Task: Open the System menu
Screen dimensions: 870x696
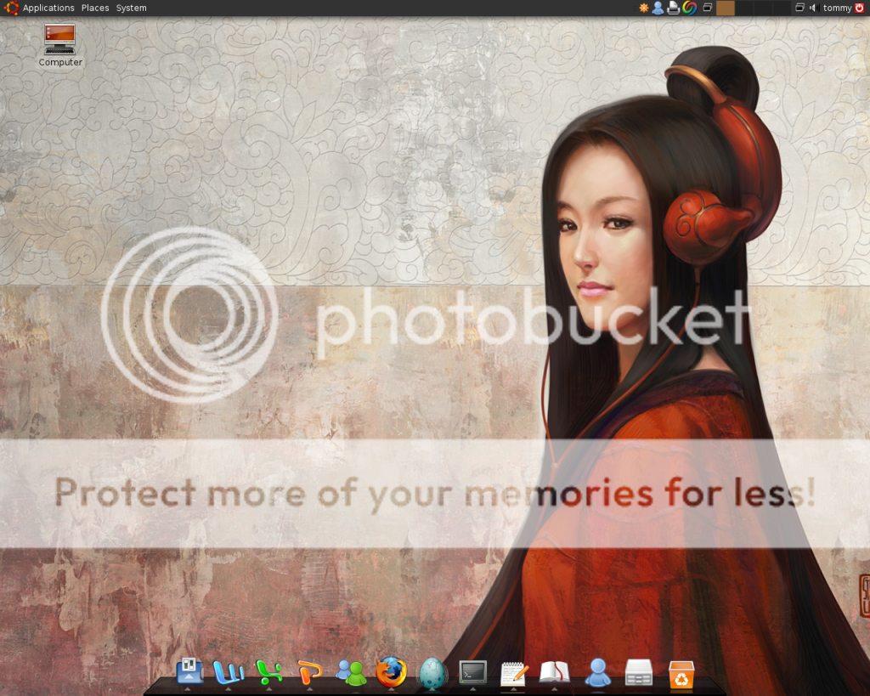Action: point(131,8)
